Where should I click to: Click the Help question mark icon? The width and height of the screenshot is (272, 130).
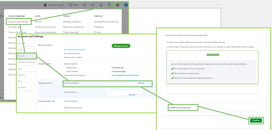[70, 5]
